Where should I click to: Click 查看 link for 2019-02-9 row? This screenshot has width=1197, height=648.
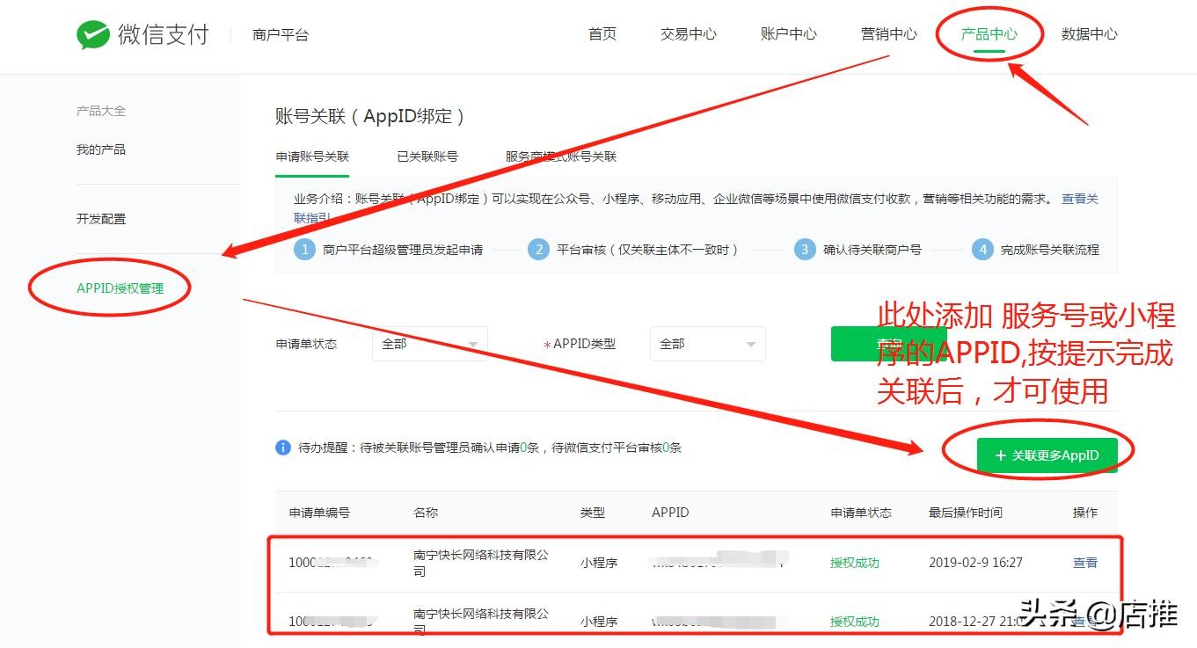pyautogui.click(x=1084, y=563)
